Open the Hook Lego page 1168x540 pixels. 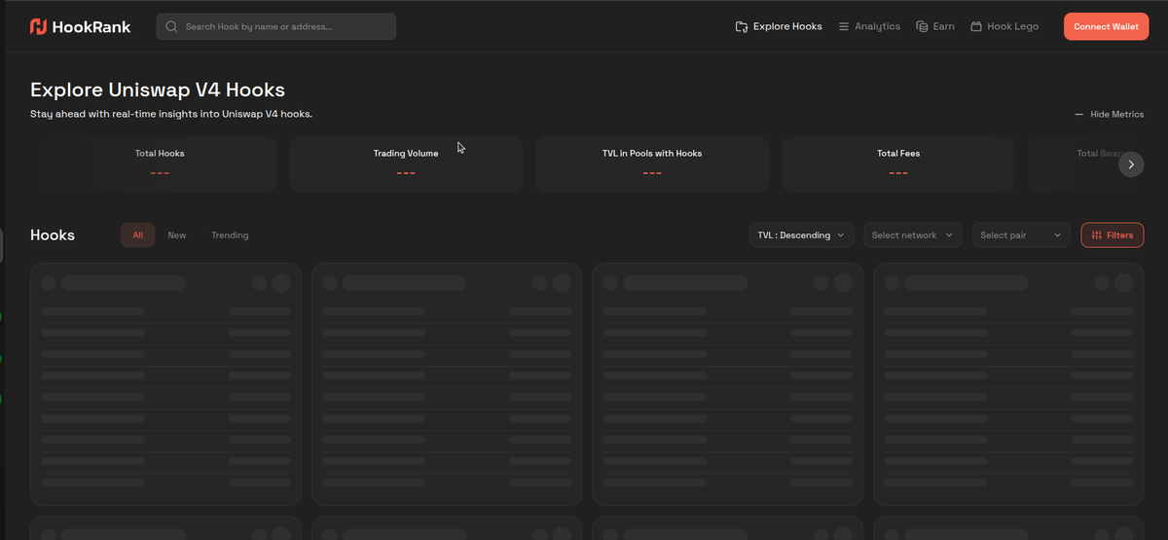pyautogui.click(x=1004, y=26)
